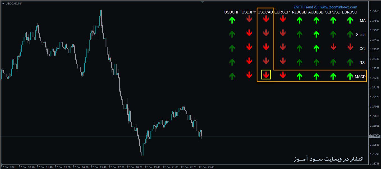Click the EURGBP CCI red down arrow
This screenshot has height=169, width=381.
point(283,47)
